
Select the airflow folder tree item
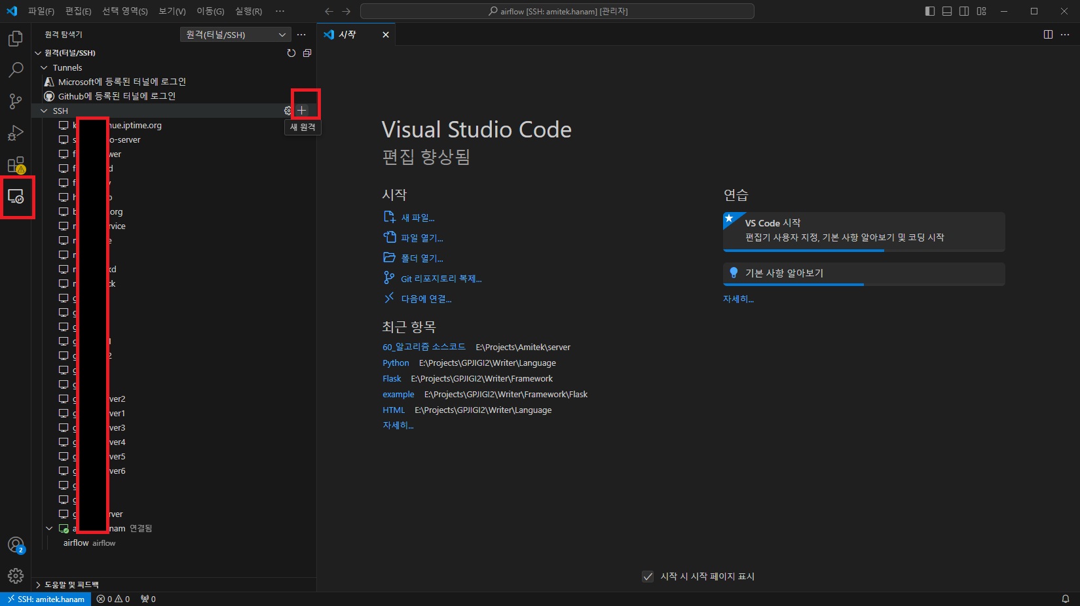[174, 543]
